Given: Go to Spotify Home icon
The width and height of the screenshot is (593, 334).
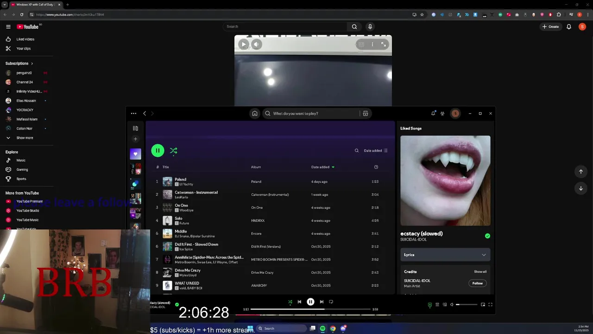Looking at the screenshot, I should 254,113.
